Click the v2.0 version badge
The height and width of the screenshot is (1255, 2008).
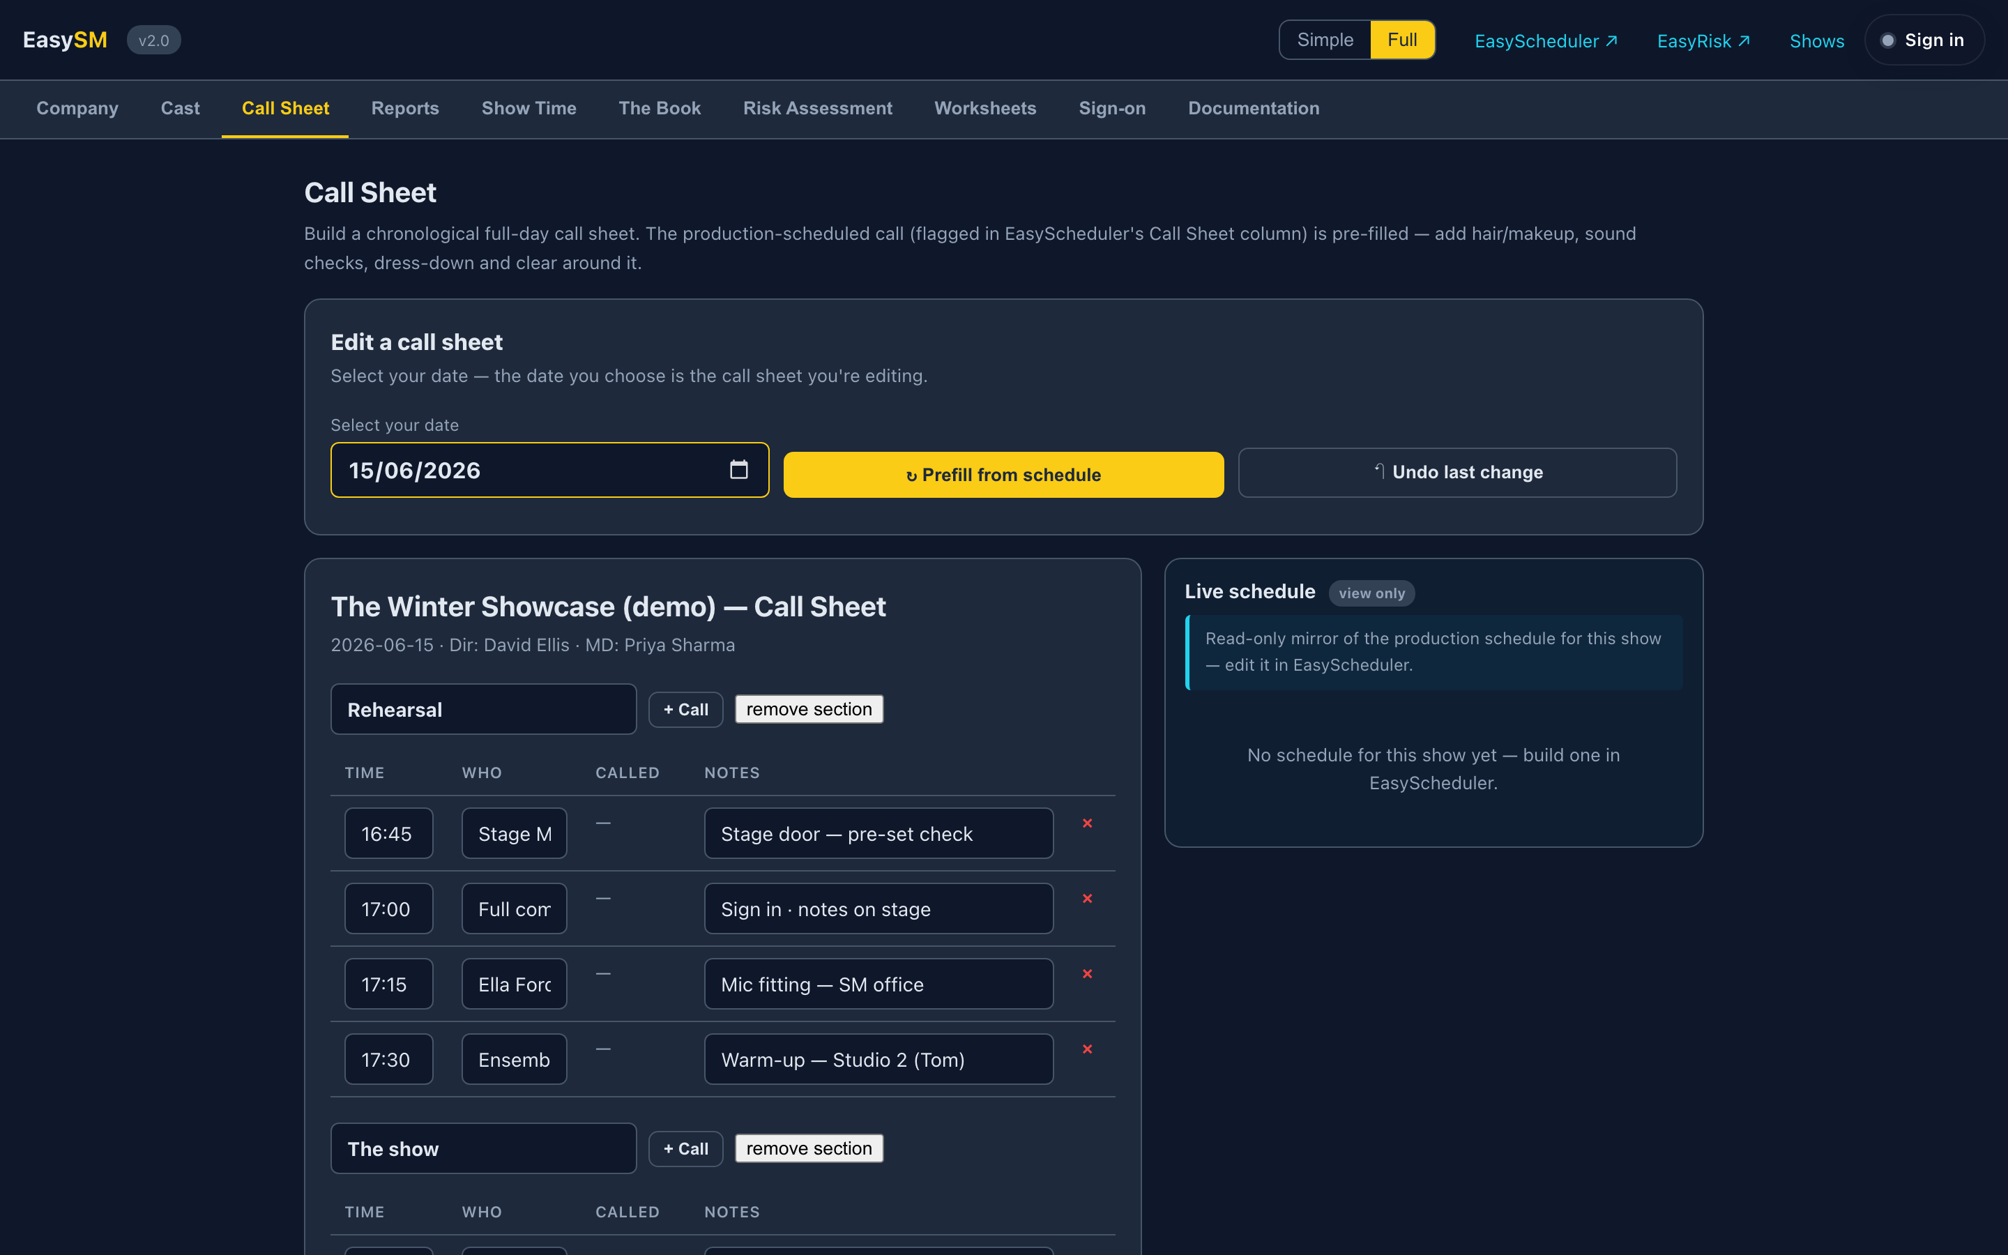153,40
